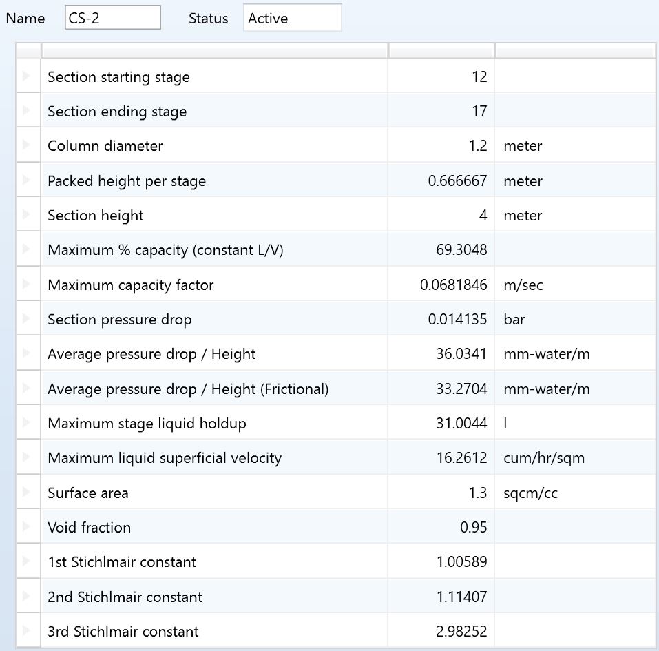Select the Section pressure drop bar unit

coord(514,320)
